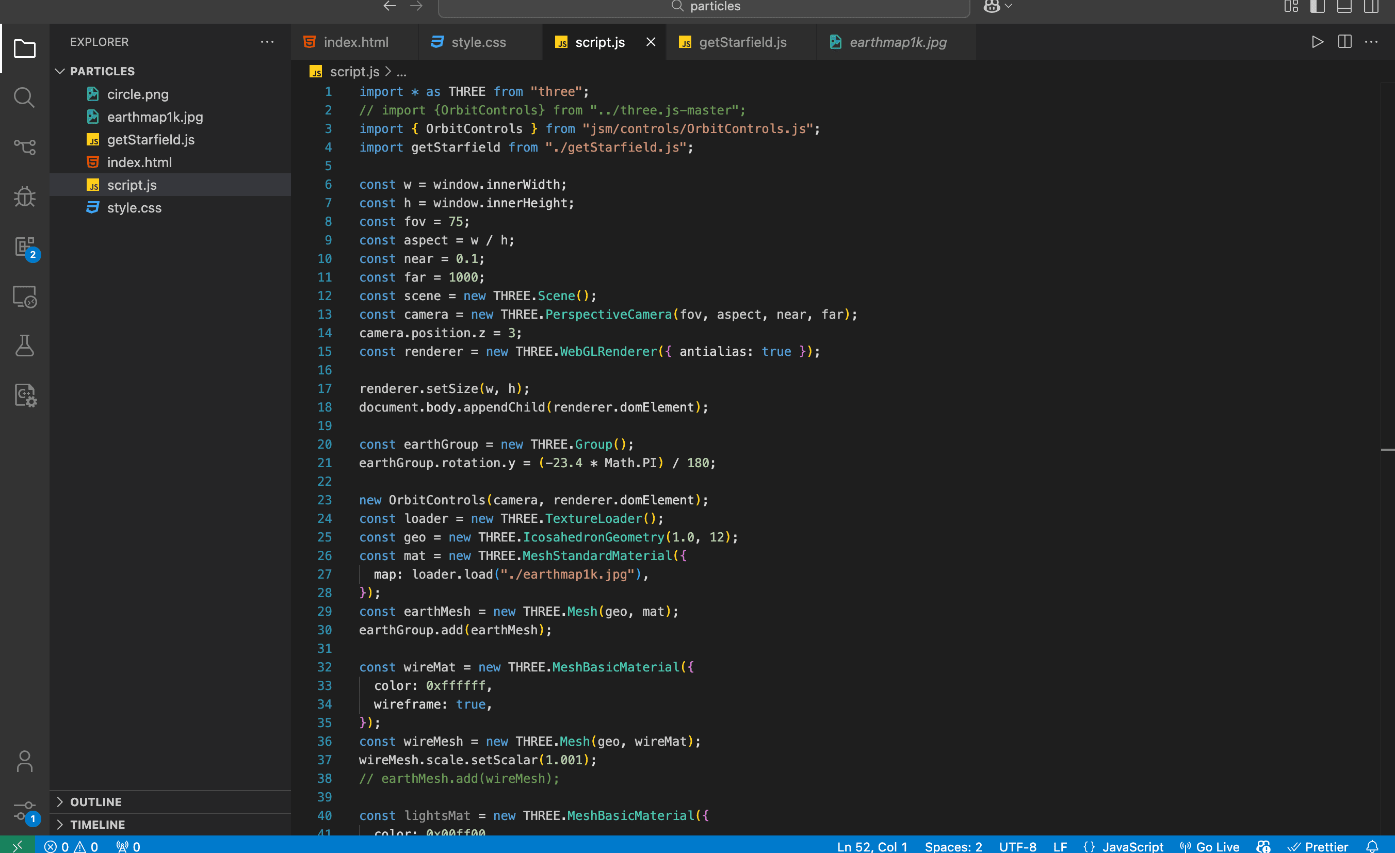Toggle primary side bar visibility
This screenshot has height=853, width=1395.
click(x=1318, y=6)
